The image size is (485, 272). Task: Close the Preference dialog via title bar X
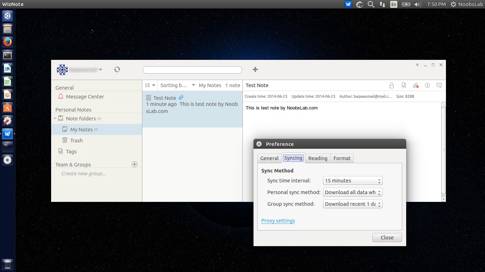(x=259, y=144)
